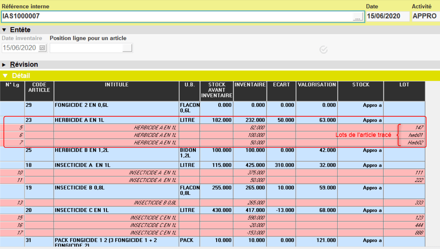The width and height of the screenshot is (440, 249).
Task: Select the HERBICIDE B EN 1,2L row
Action: (117, 151)
